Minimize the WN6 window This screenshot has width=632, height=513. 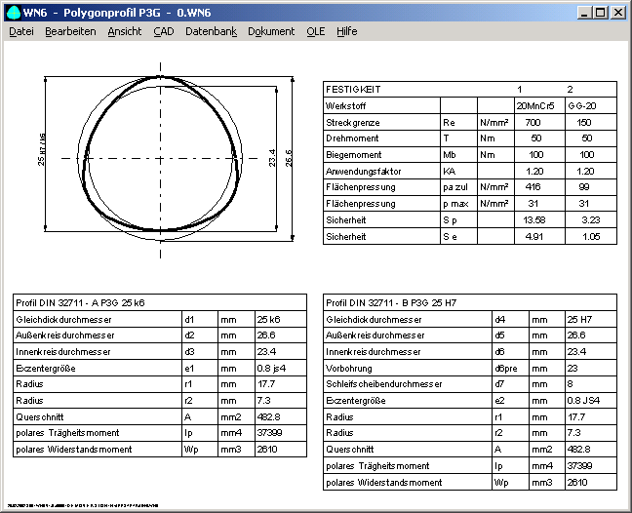(x=584, y=12)
